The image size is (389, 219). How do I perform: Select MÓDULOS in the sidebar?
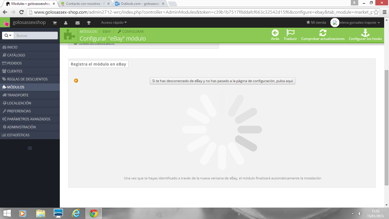point(30,87)
